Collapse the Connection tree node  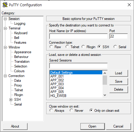(x=5, y=76)
